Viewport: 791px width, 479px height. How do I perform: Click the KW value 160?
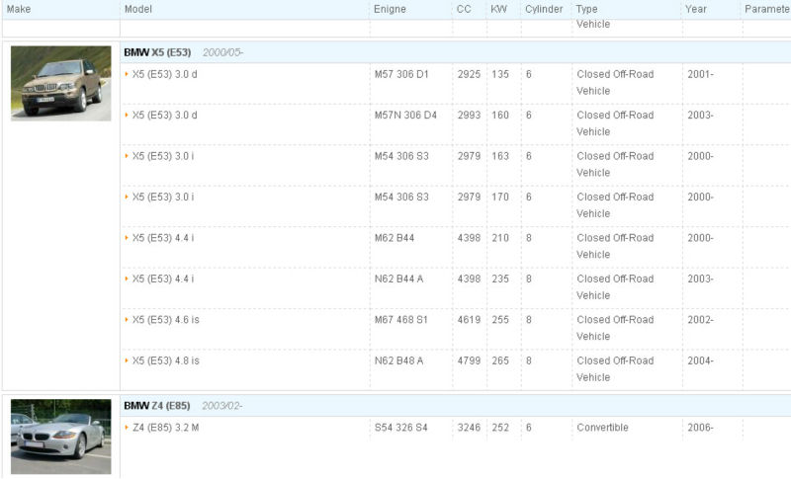click(x=500, y=116)
